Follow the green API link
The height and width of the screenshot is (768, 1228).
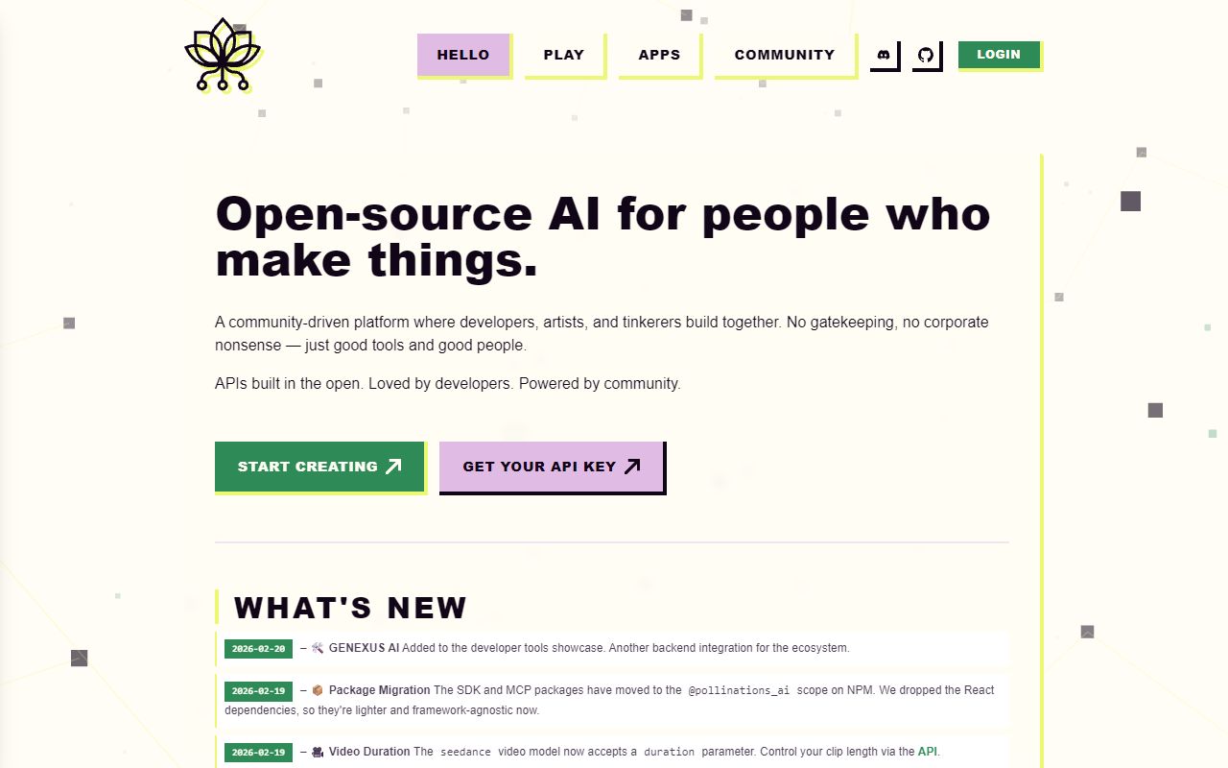(x=927, y=752)
